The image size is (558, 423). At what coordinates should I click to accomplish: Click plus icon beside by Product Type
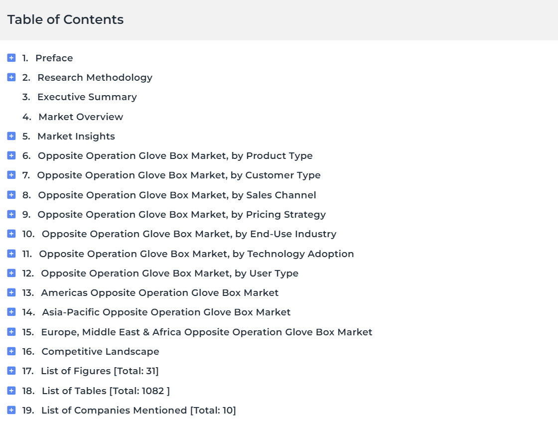pyautogui.click(x=11, y=155)
